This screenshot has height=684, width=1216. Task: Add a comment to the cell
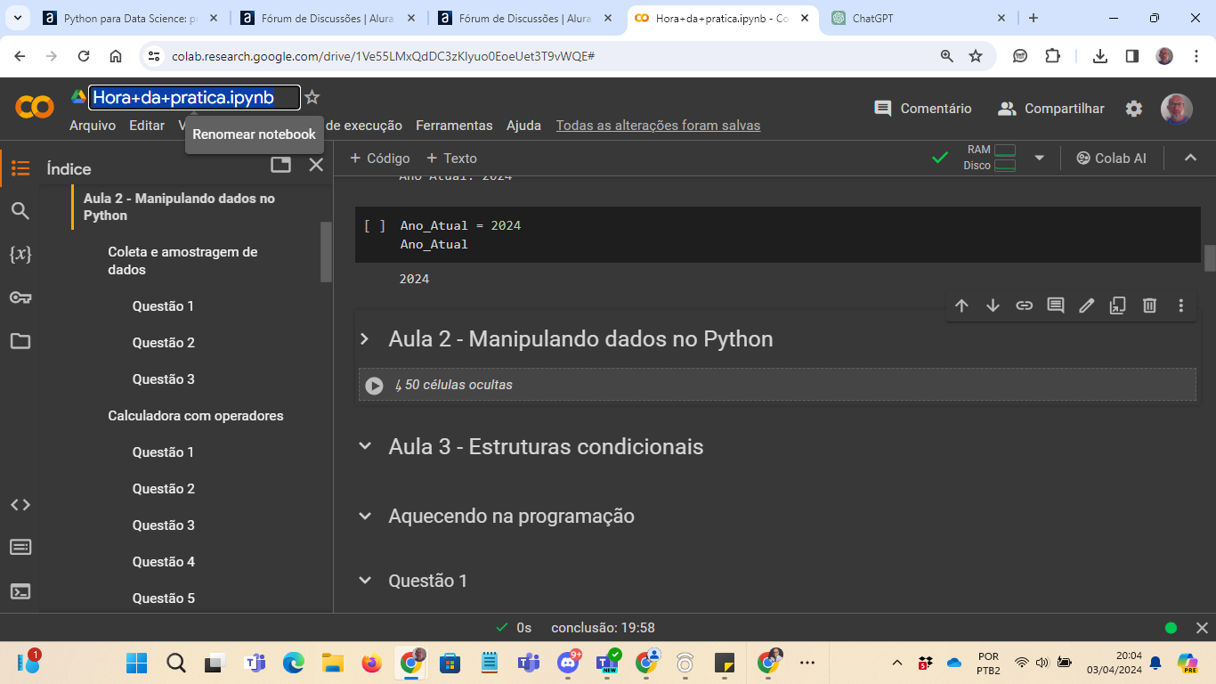(x=1056, y=305)
